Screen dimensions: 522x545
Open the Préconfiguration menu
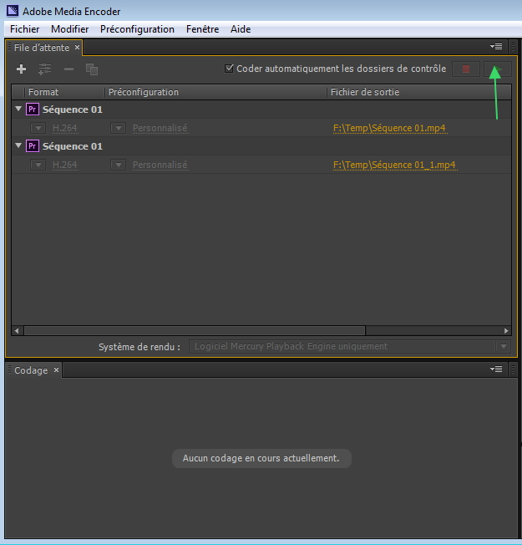137,29
